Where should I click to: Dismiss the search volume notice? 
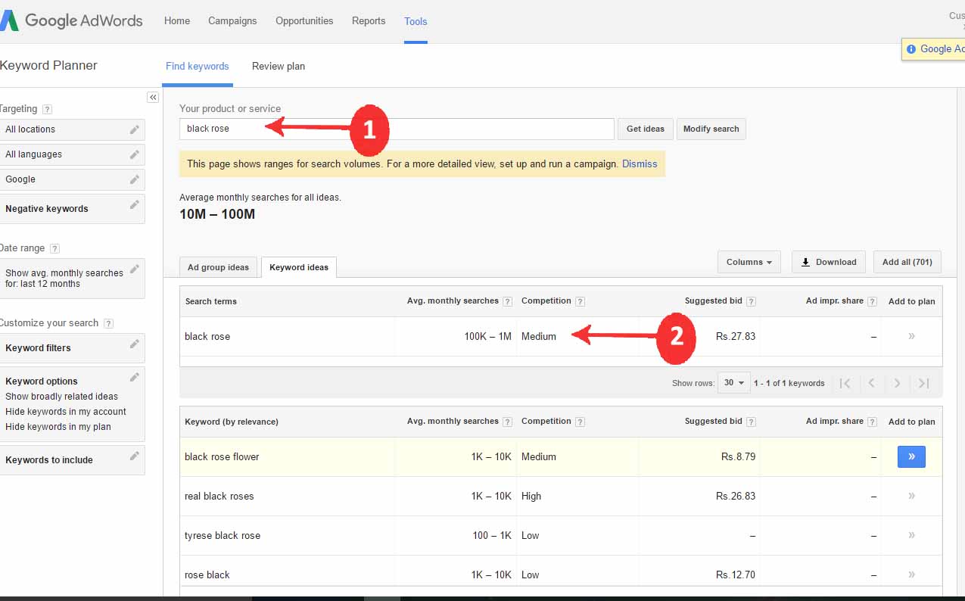point(640,163)
